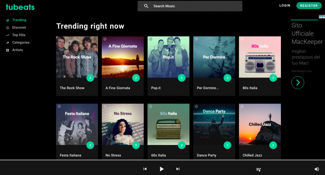325x175 pixels.
Task: Close the MacKeeper ad
Action: pos(323,17)
